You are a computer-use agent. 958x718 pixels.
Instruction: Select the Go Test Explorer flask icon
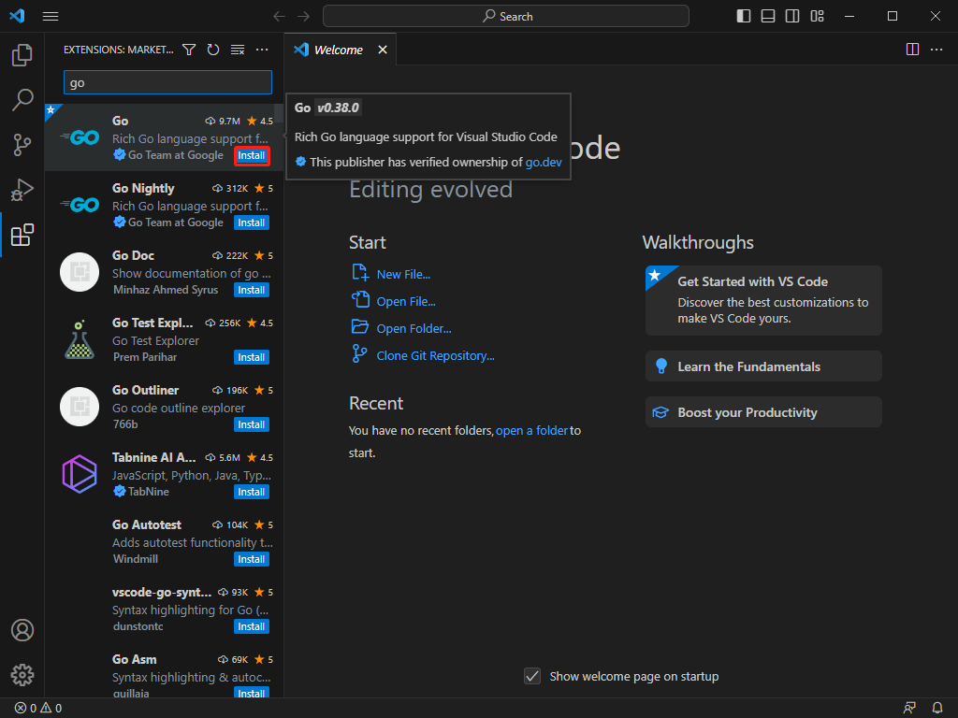click(x=80, y=339)
